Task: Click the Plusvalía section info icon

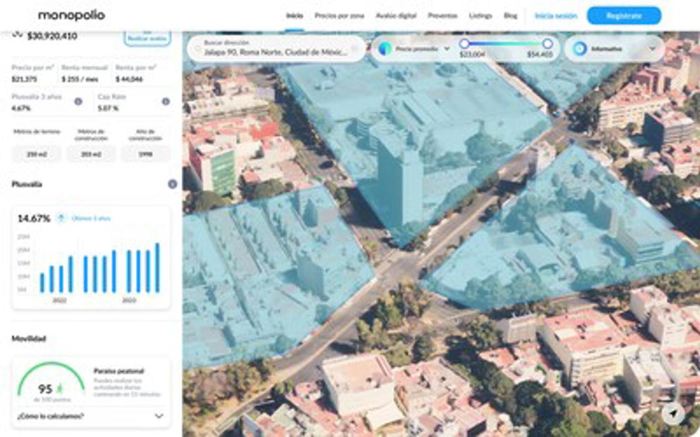Action: point(172,184)
